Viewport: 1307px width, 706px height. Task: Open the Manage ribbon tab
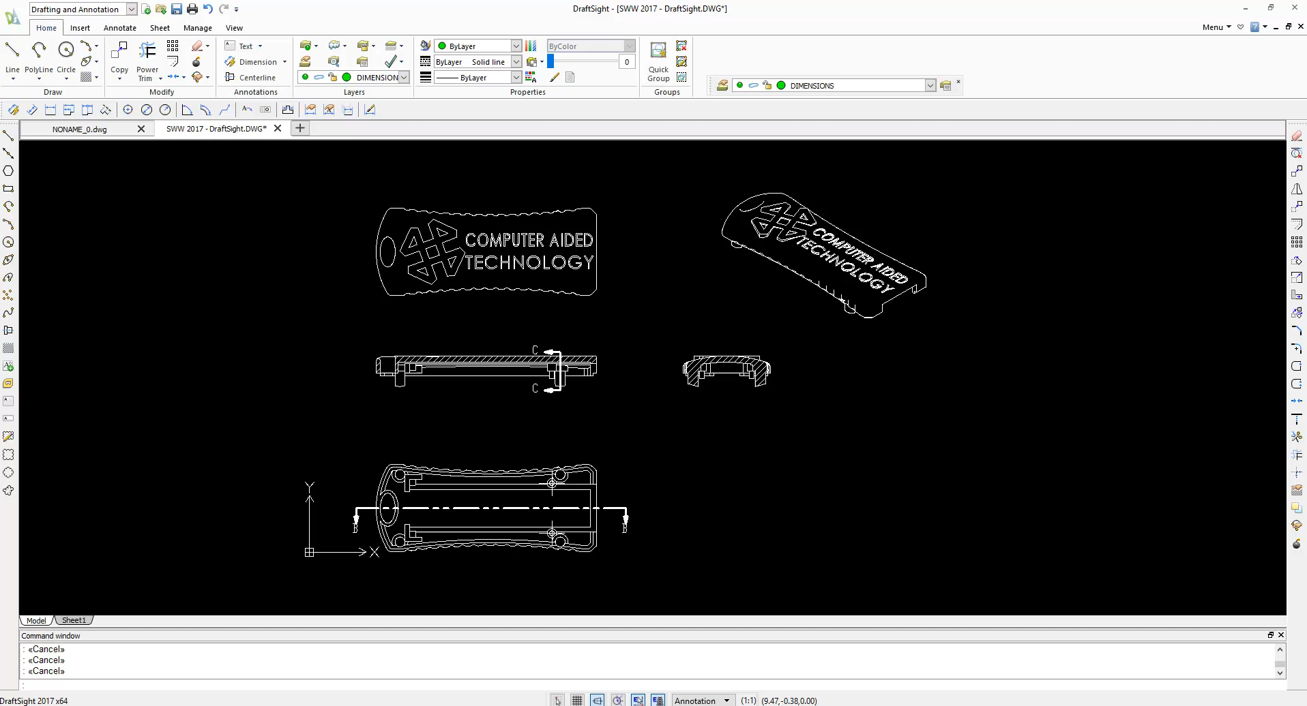198,28
